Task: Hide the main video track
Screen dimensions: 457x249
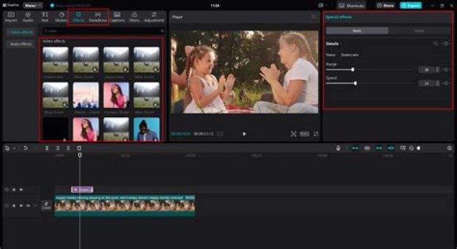Action: pos(21,206)
